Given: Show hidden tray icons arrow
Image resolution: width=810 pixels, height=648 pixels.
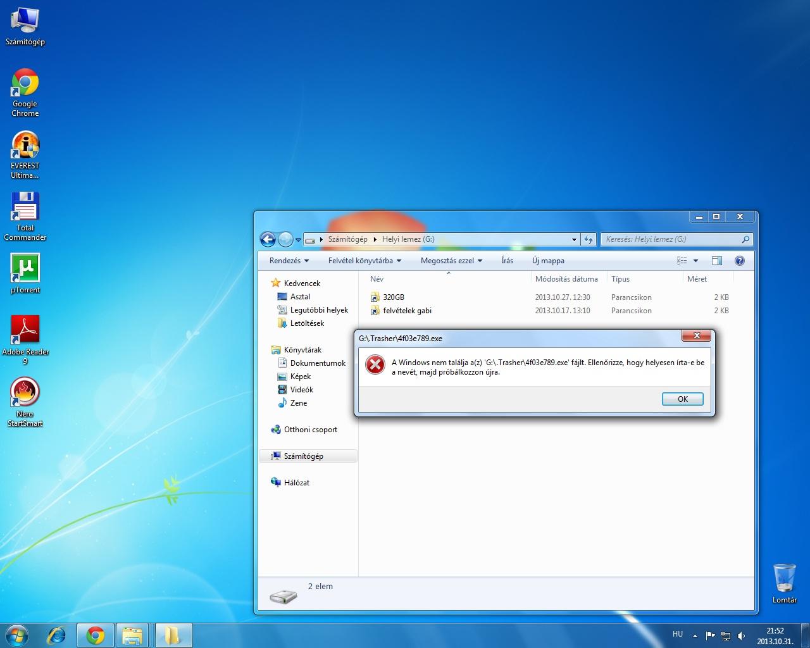Looking at the screenshot, I should (x=695, y=636).
